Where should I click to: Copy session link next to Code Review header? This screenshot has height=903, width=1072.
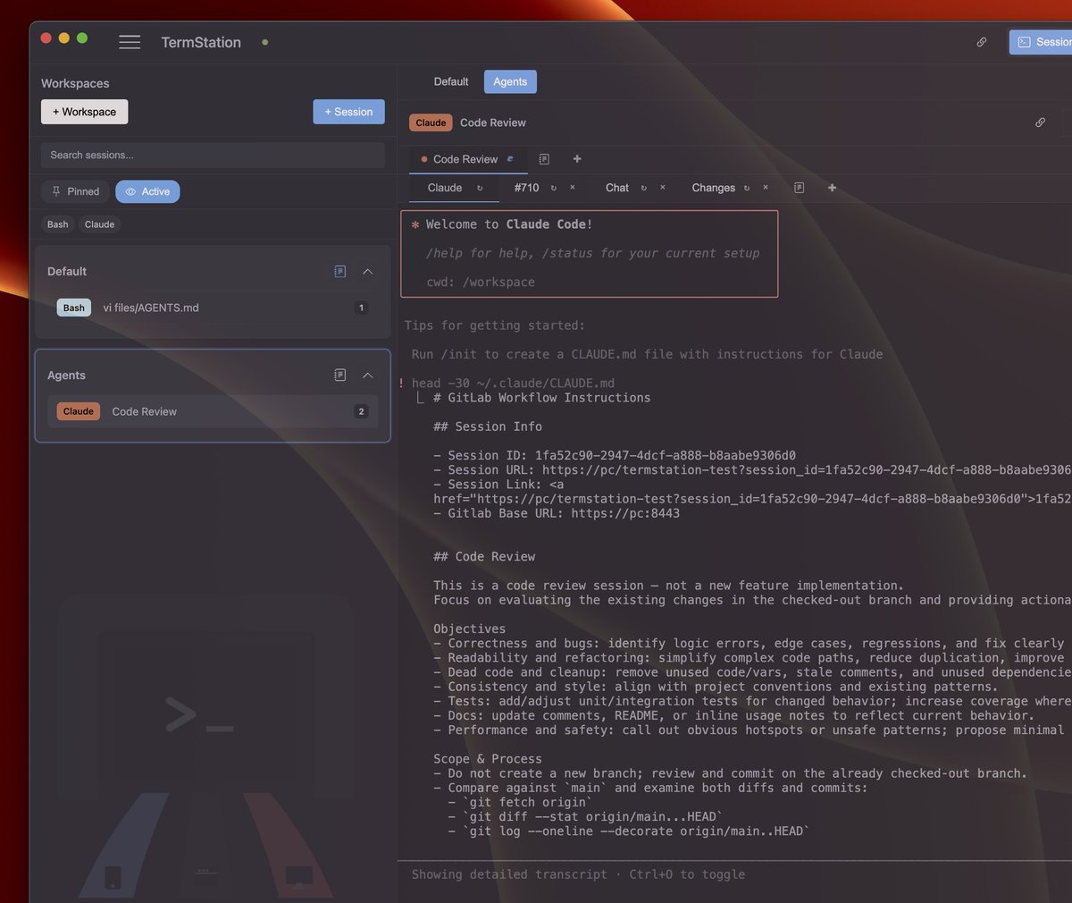click(1040, 122)
